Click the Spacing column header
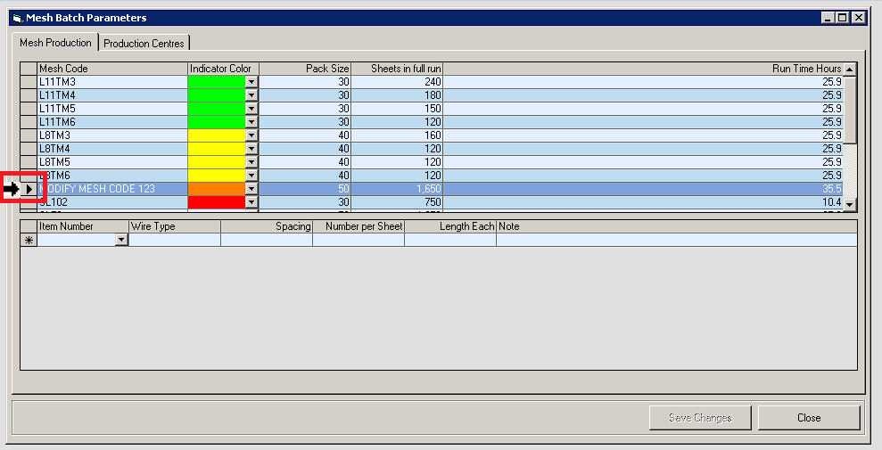The height and width of the screenshot is (450, 882). (267, 226)
